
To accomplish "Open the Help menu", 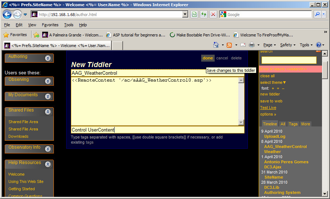I will click(83, 25).
